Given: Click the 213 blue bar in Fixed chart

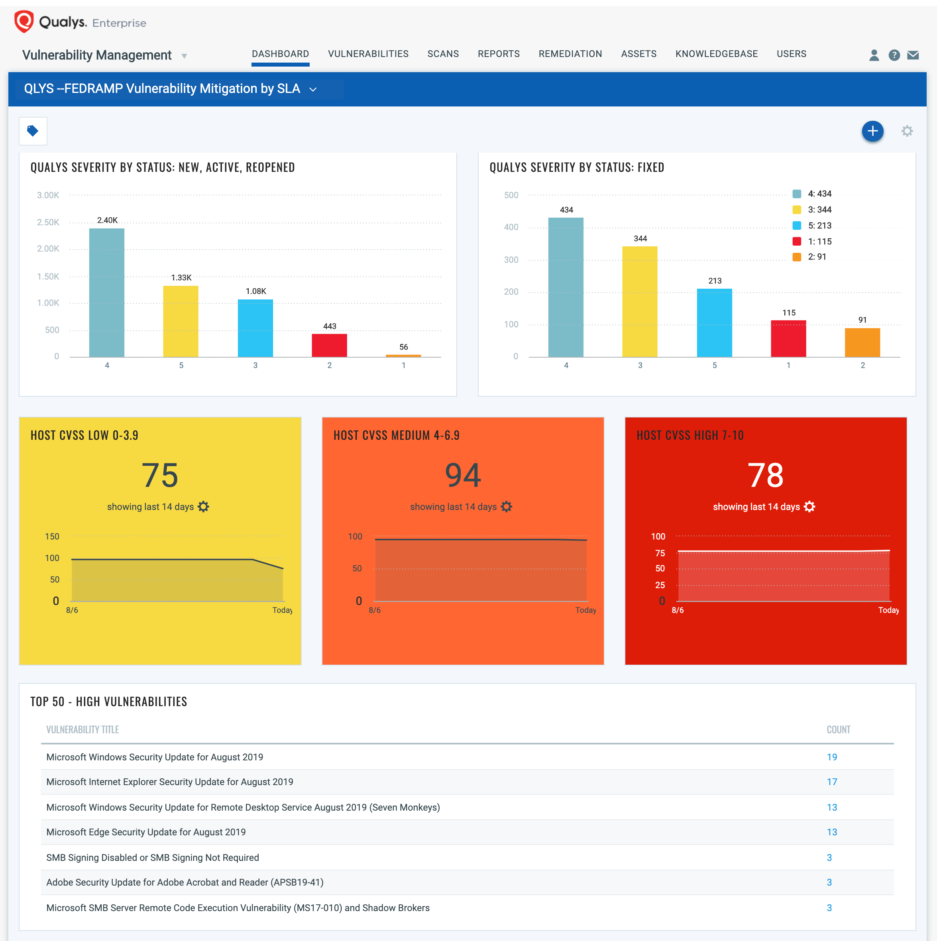Looking at the screenshot, I should pyautogui.click(x=715, y=323).
